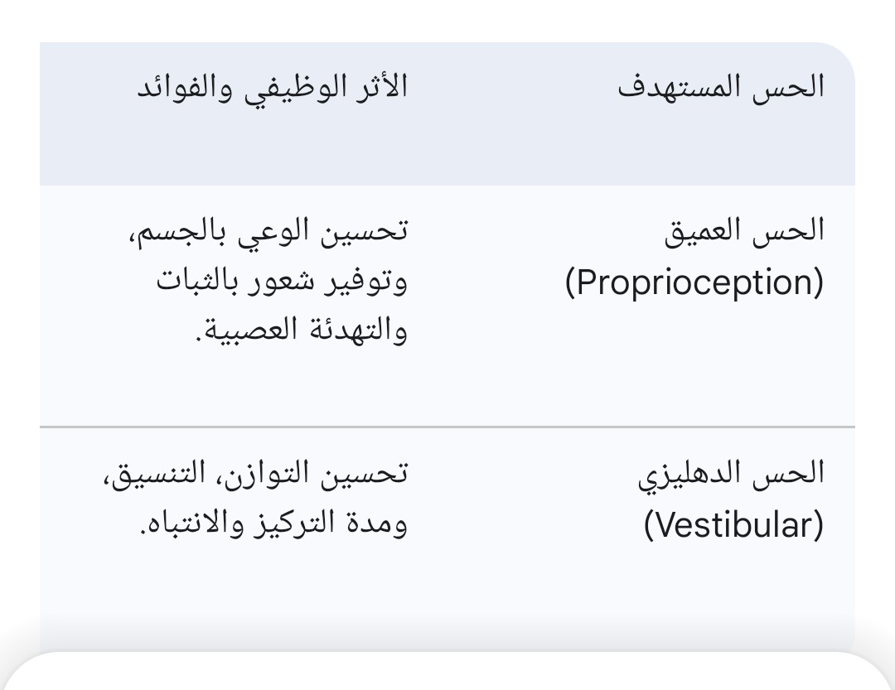
Task: Select the line 'تحسين التوازن، التنسيق،'
Action: 255,473
